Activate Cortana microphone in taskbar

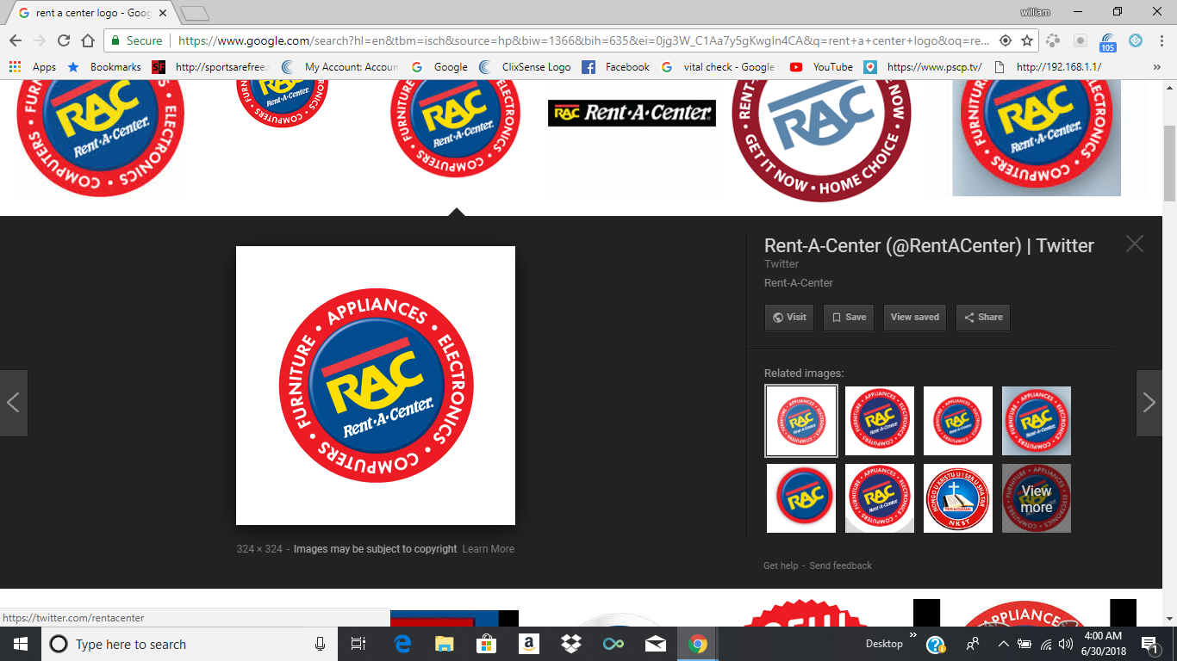pyautogui.click(x=320, y=644)
